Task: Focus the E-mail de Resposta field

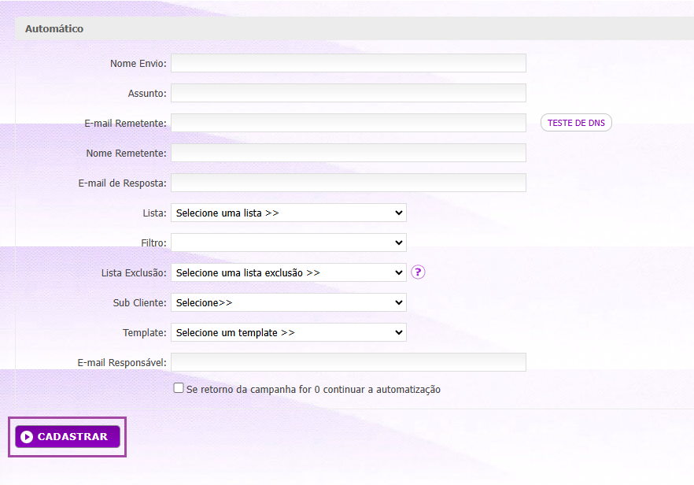Action: click(x=349, y=183)
